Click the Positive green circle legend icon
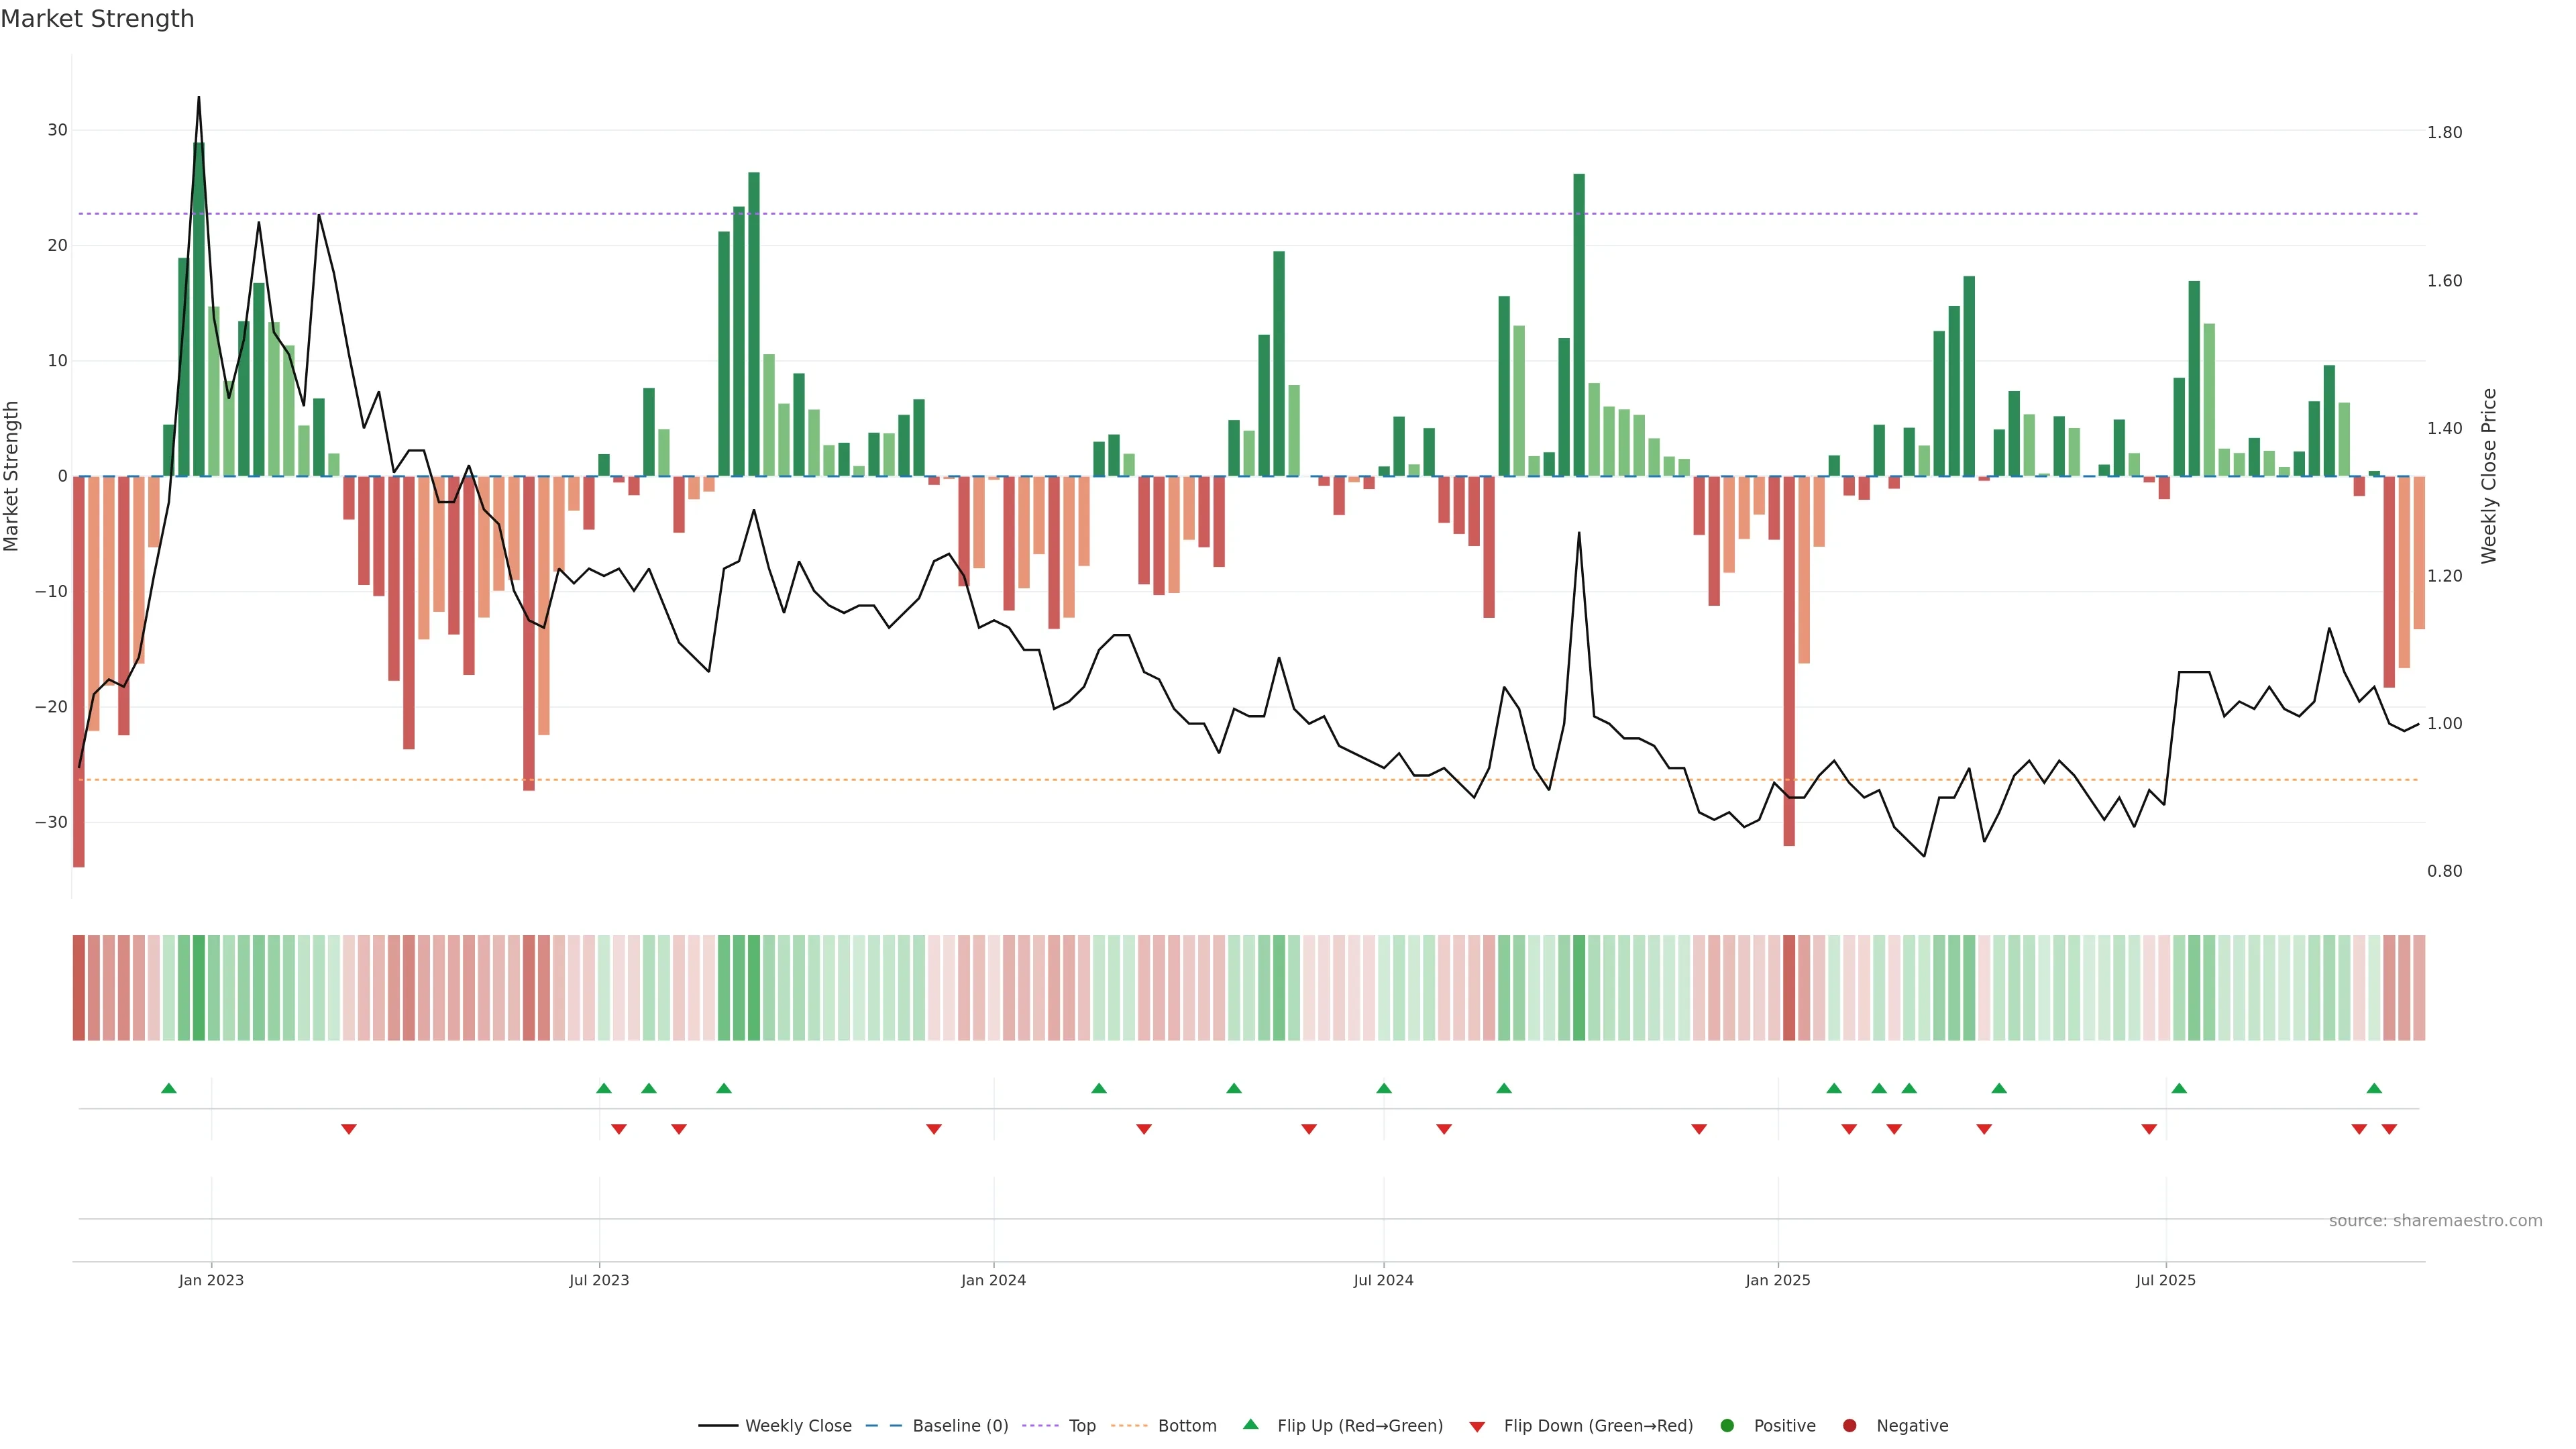Viewport: 2576px width, 1449px height. [x=1727, y=1425]
